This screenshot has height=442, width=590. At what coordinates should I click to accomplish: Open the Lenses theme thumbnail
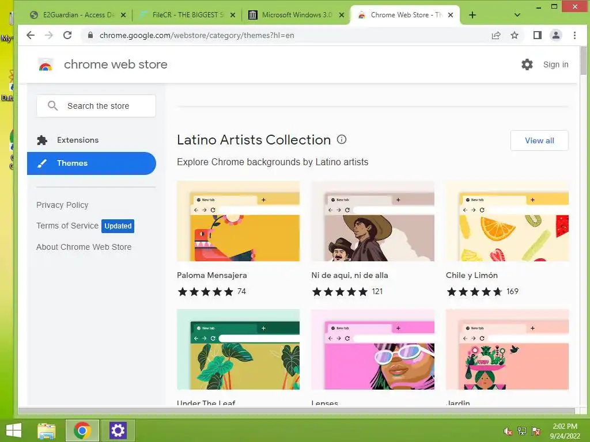373,349
